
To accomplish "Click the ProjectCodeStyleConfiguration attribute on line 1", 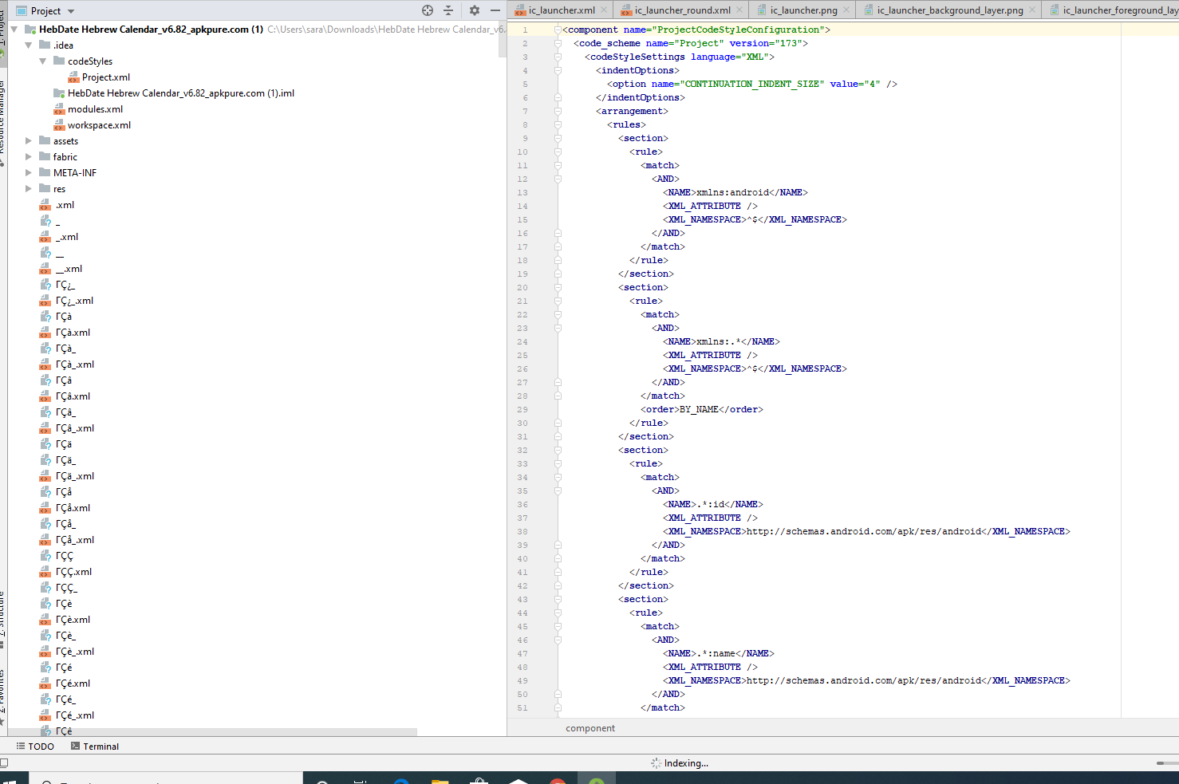I will [x=738, y=30].
